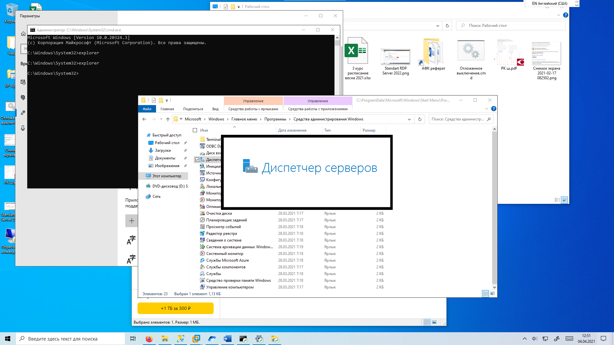
Task: Uncheck the Диспетчер серверов checkbox
Action: click(196, 159)
